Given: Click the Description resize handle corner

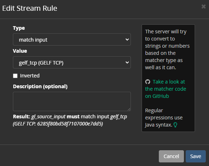Looking at the screenshot, I should (x=129, y=109).
